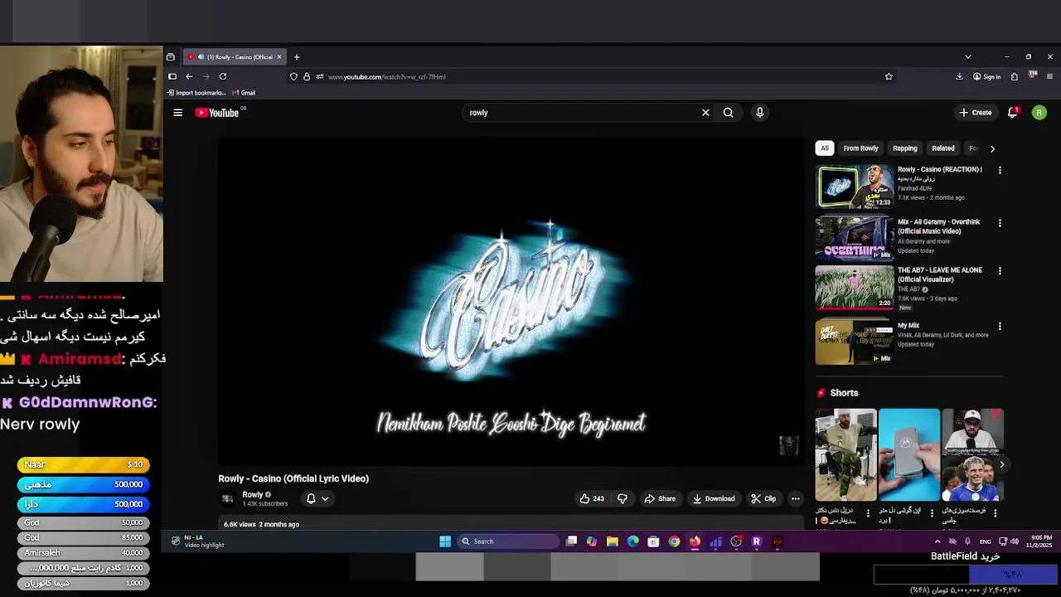Download the Casino video
1061x597 pixels.
click(x=714, y=498)
